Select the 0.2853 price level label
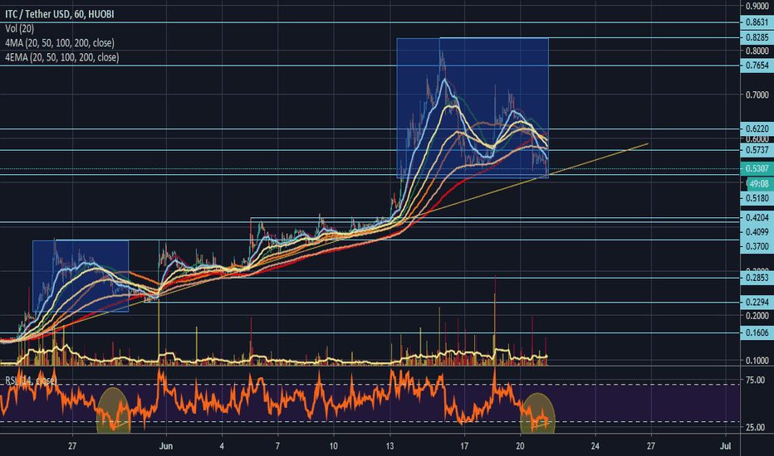 (x=757, y=278)
